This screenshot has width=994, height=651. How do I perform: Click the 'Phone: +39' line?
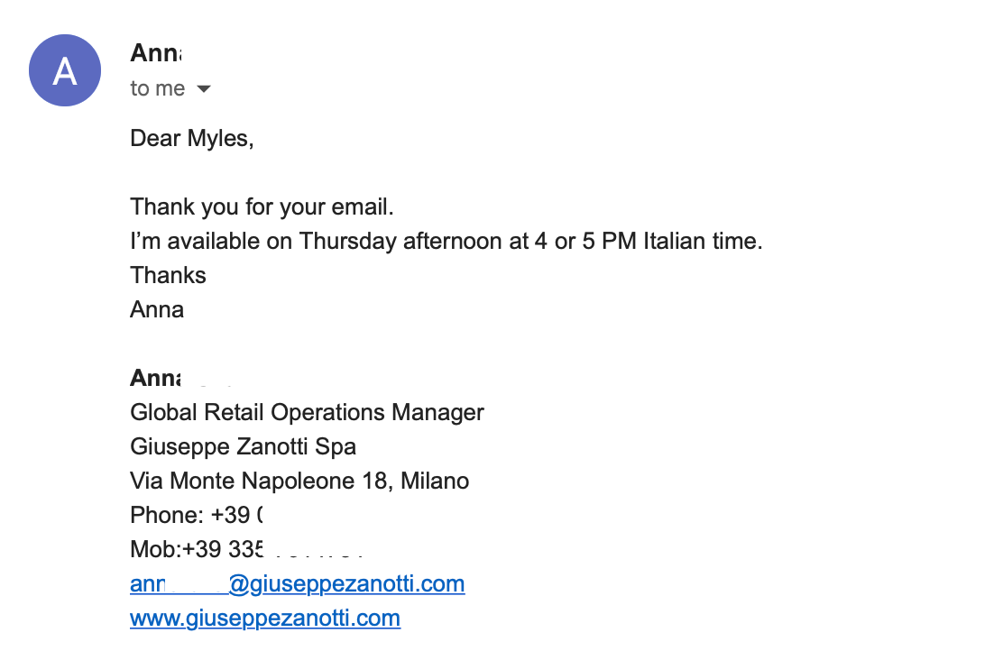[x=197, y=516]
